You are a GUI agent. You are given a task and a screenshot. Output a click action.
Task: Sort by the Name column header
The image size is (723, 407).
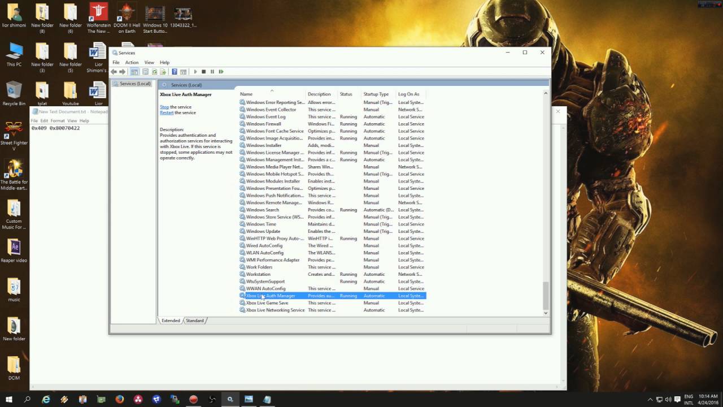[272, 94]
